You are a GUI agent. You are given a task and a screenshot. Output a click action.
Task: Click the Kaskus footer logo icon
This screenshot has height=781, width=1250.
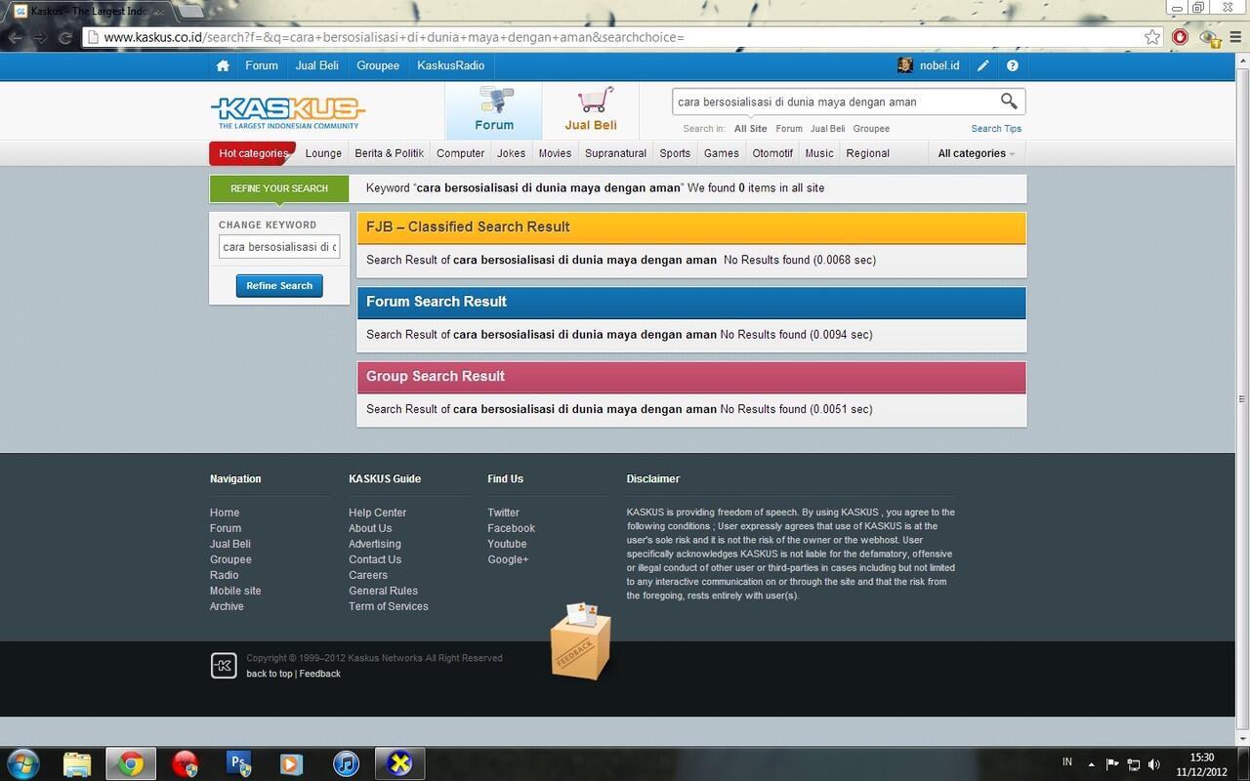coord(224,666)
